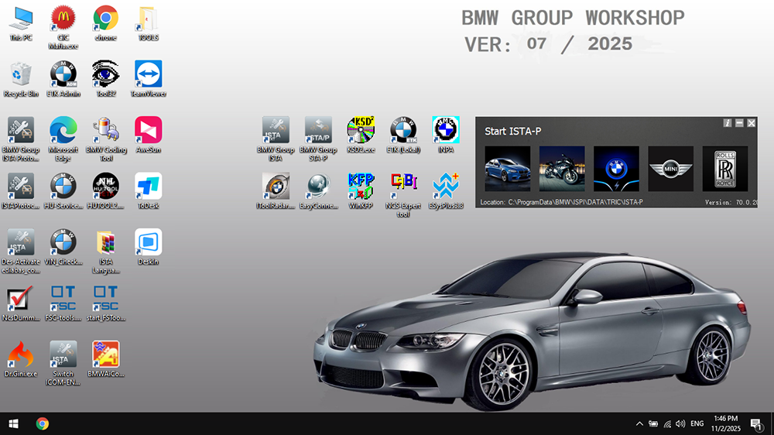Launch the ESysPlus3.8 shortcut
Image resolution: width=774 pixels, height=435 pixels.
[x=445, y=187]
